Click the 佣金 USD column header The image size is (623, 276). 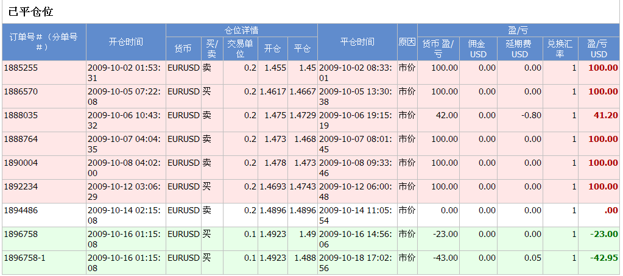(478, 49)
